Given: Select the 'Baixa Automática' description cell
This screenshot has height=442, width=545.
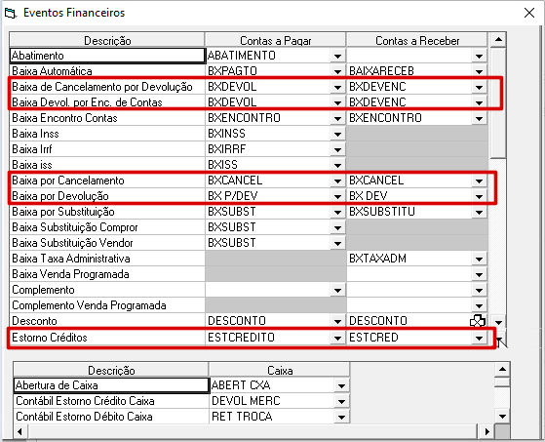Looking at the screenshot, I should [x=107, y=71].
